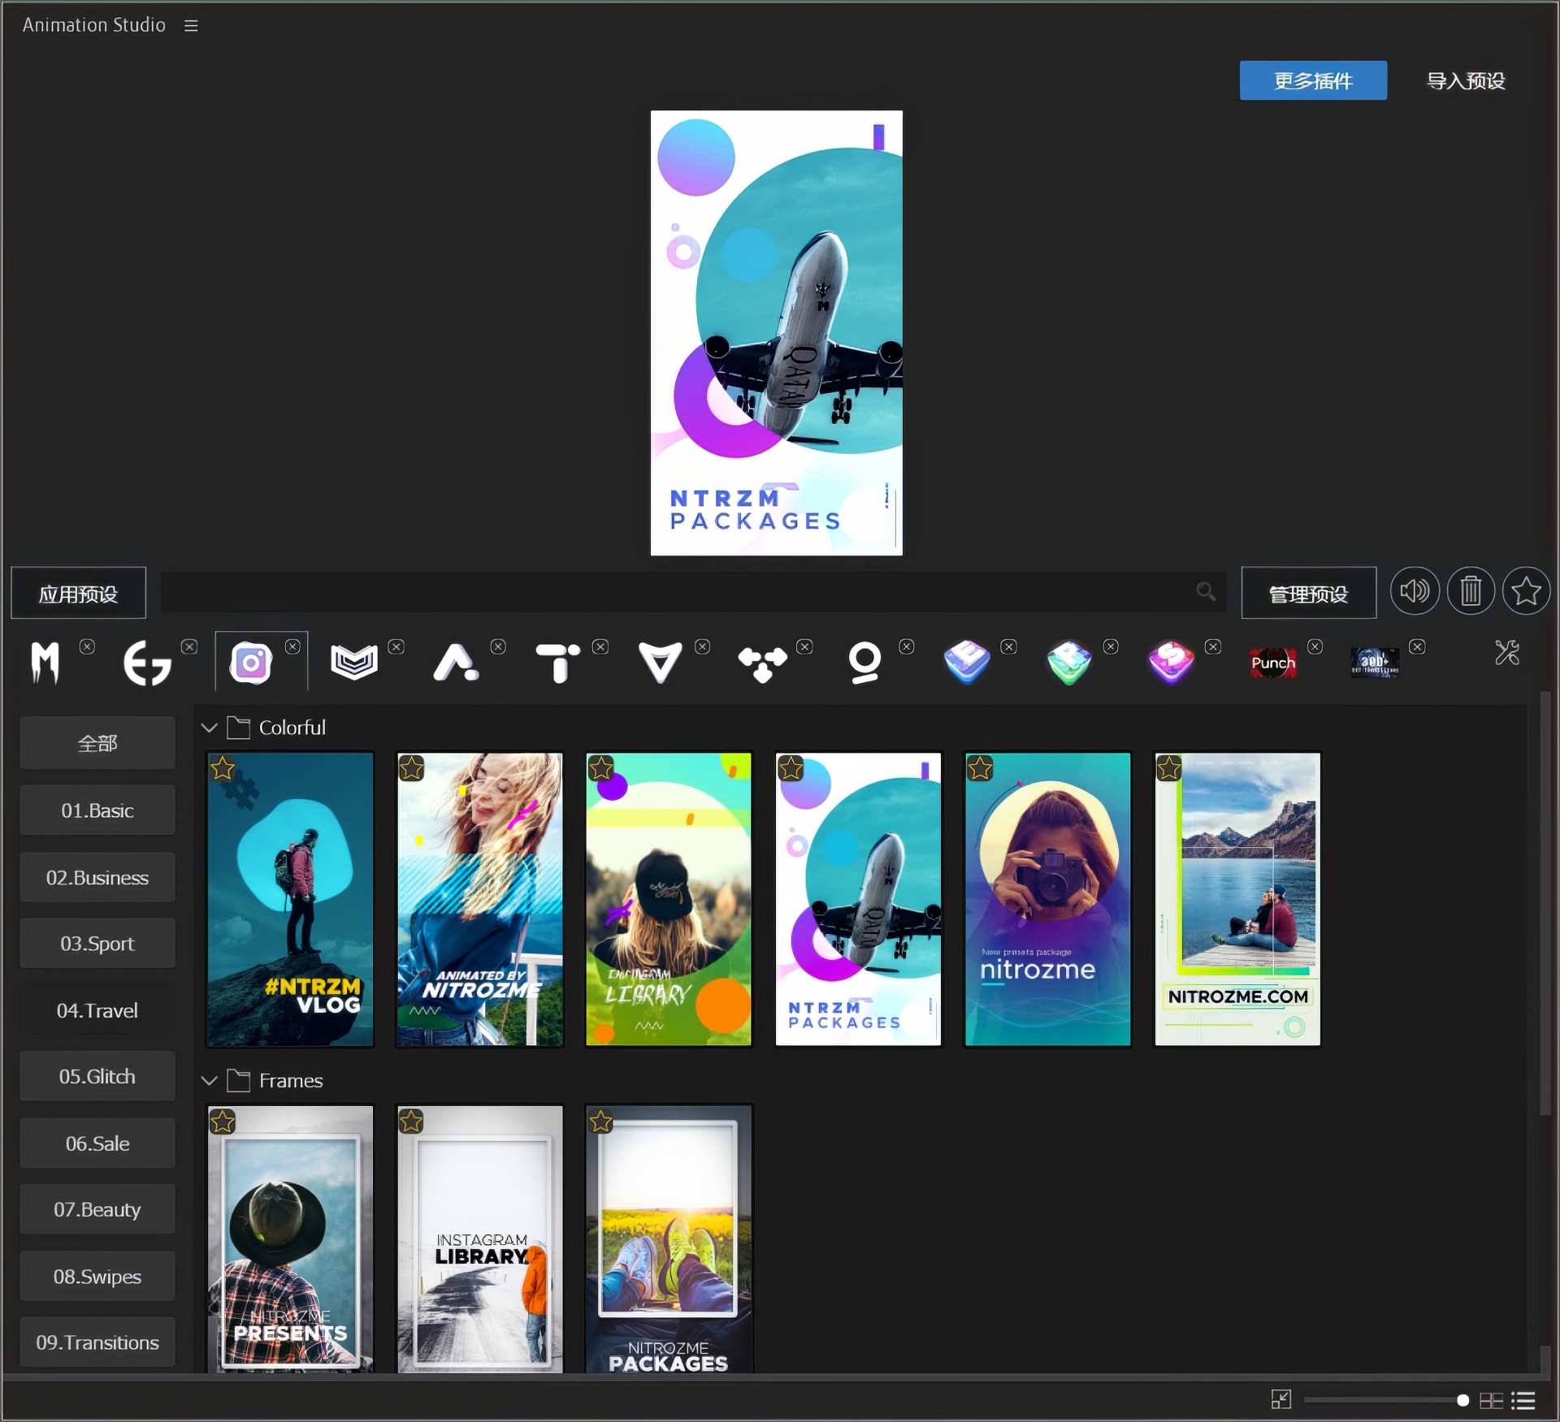Select the 02.Business category
Viewport: 1560px width, 1422px height.
(97, 877)
